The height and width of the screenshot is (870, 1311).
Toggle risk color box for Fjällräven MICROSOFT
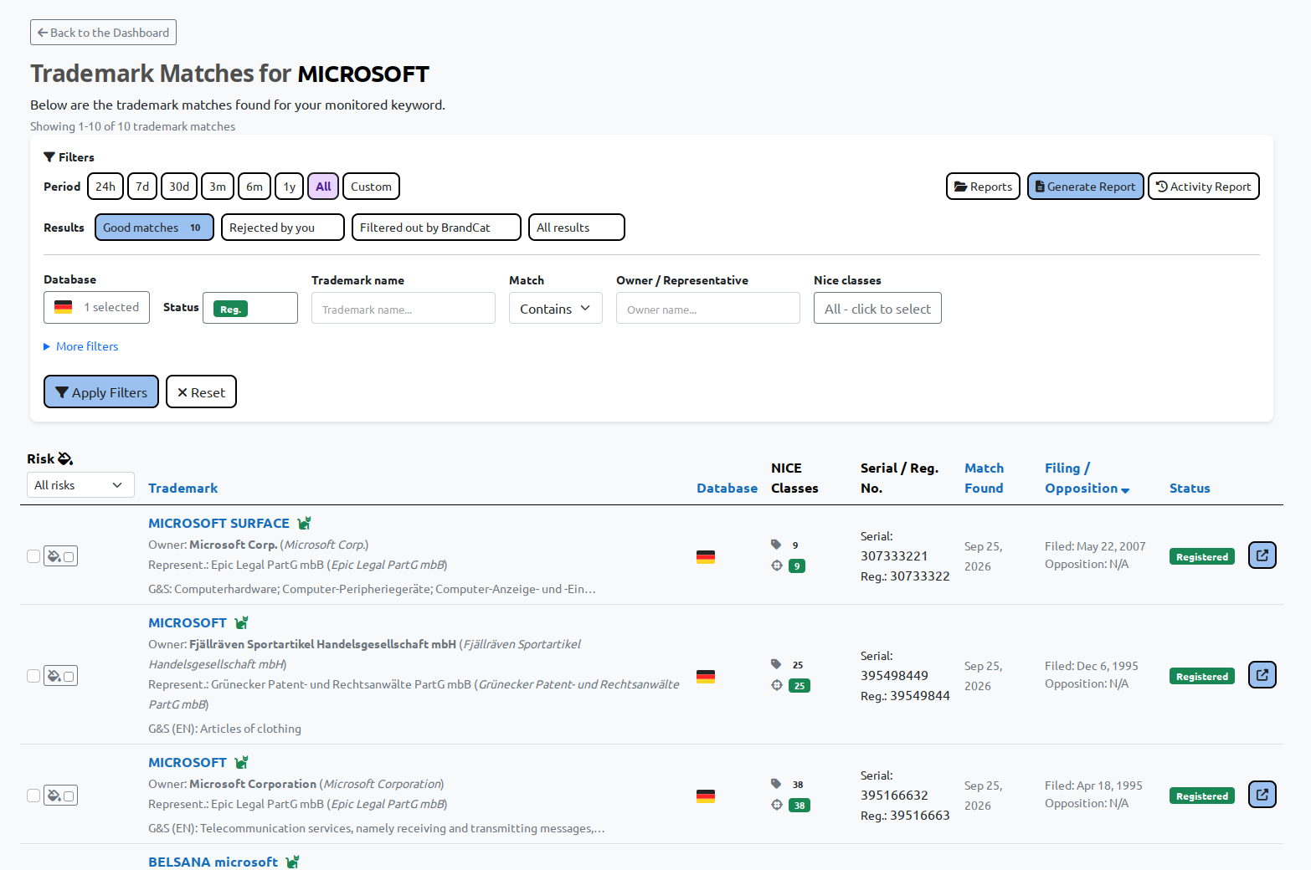[x=60, y=676]
